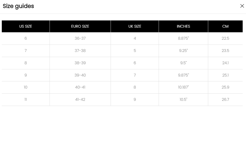Image resolution: width=246 pixels, height=141 pixels.
Task: Select the CM column header
Action: (x=225, y=26)
